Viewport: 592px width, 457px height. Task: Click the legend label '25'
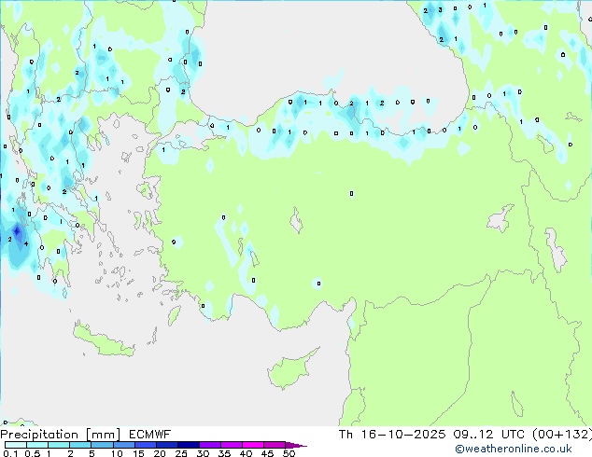coord(181,453)
